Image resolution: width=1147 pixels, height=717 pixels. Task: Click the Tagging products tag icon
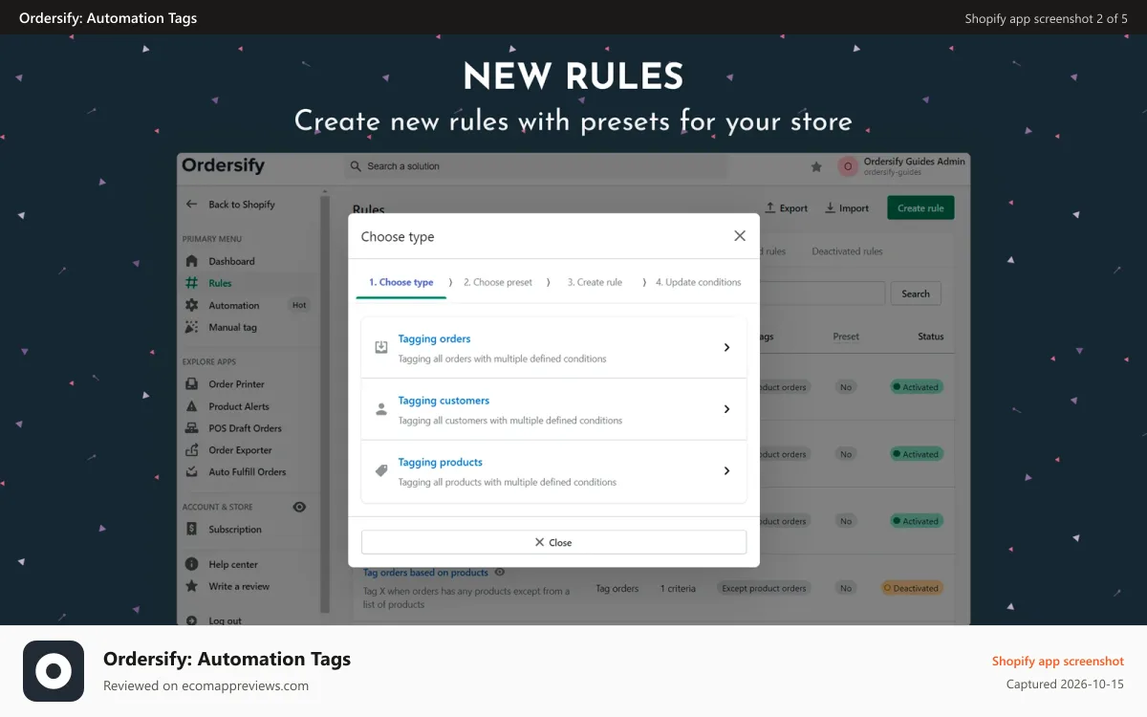(x=381, y=471)
